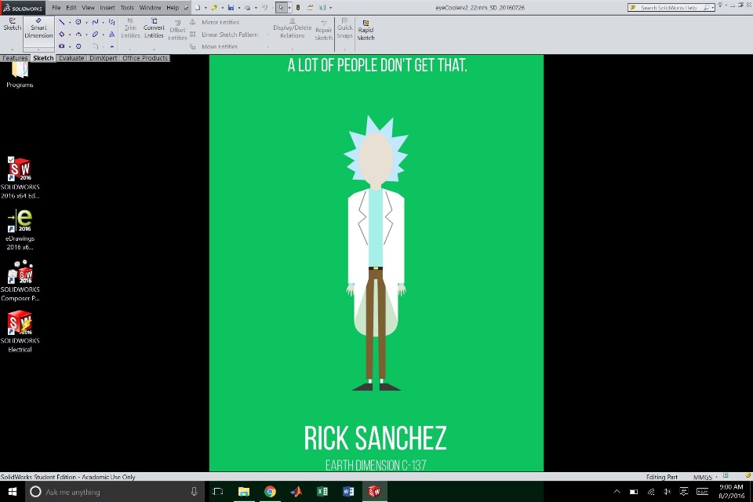
Task: Open Google Chrome from the taskbar
Action: point(270,492)
